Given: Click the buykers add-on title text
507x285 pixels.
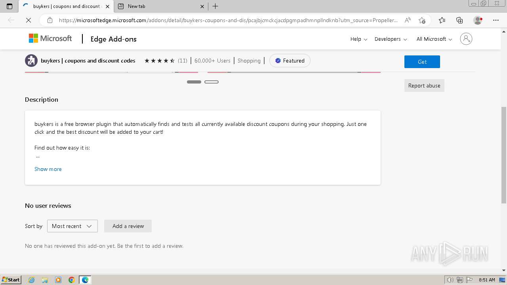Looking at the screenshot, I should pyautogui.click(x=88, y=61).
